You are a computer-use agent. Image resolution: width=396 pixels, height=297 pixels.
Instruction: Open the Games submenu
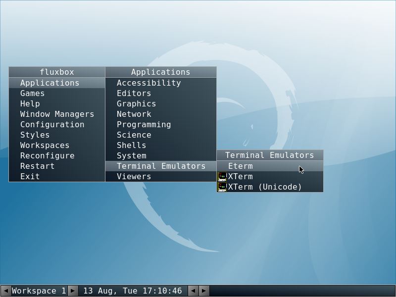point(57,93)
